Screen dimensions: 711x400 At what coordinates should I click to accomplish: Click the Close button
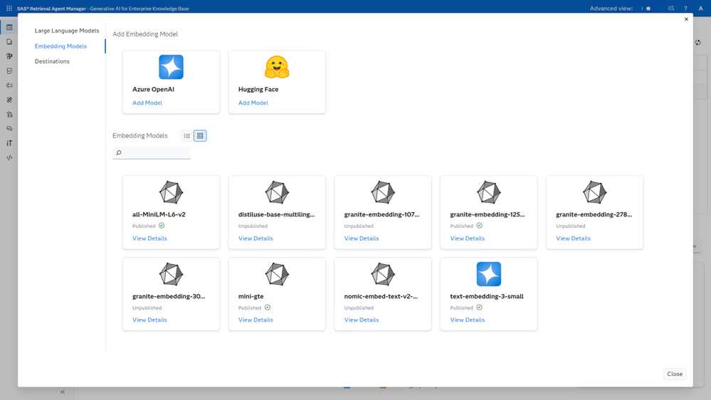(x=675, y=374)
